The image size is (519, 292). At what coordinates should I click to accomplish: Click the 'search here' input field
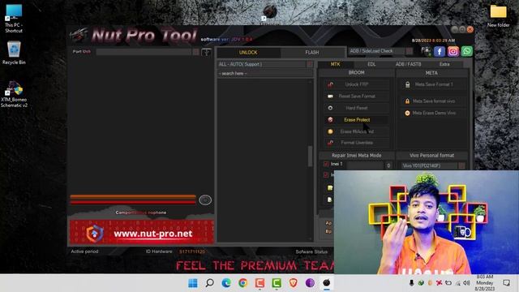(265, 74)
